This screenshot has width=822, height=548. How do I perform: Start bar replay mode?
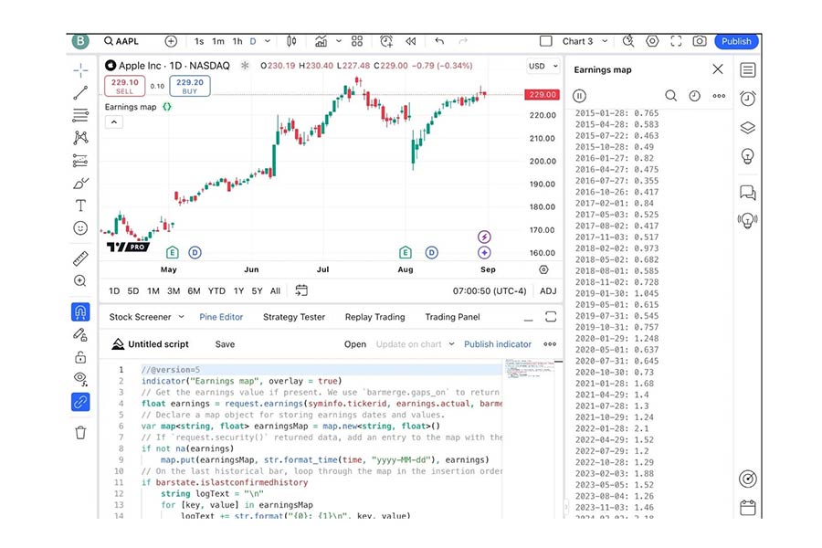coord(410,41)
